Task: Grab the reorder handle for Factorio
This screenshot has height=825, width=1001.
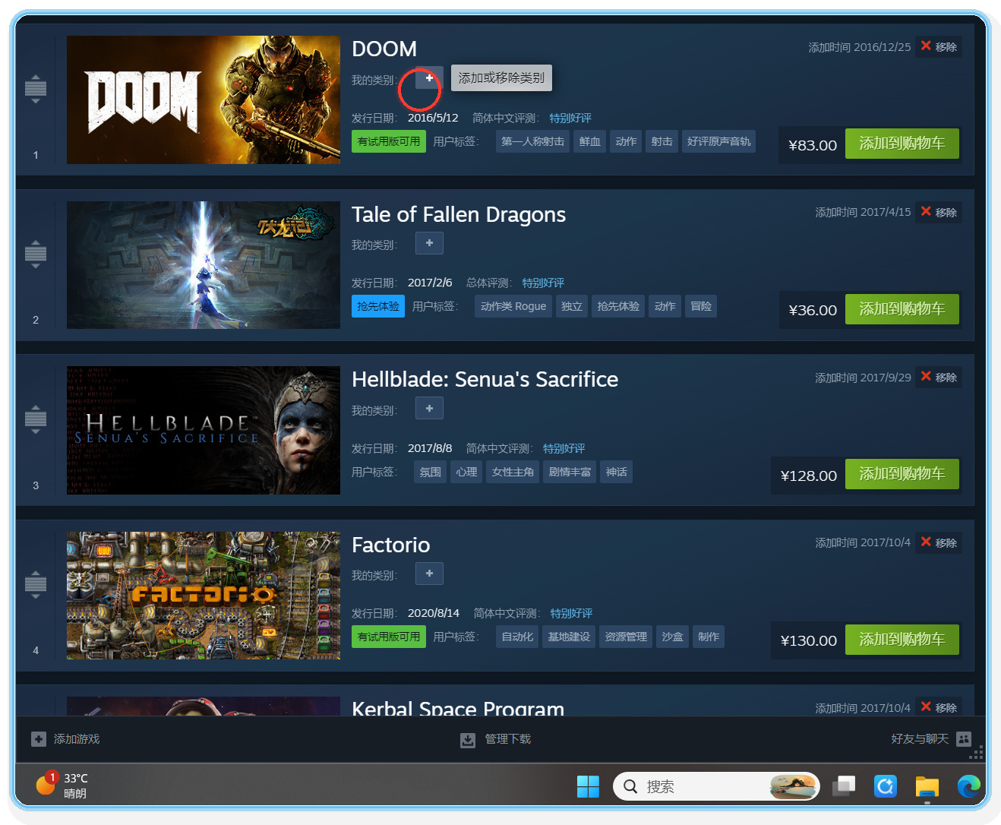Action: pos(36,584)
